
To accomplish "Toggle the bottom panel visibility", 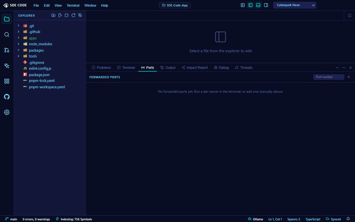I will 258,5.
